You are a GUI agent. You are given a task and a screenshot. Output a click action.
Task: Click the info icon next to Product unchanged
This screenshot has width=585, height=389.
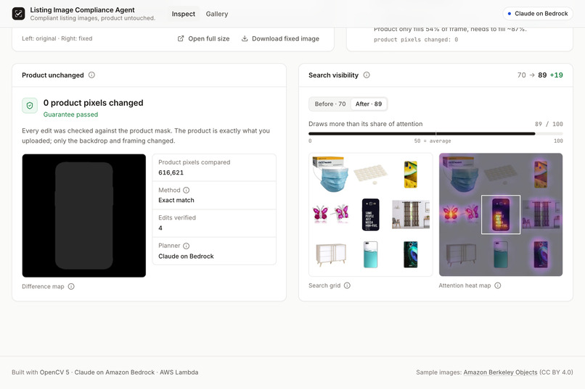[91, 75]
